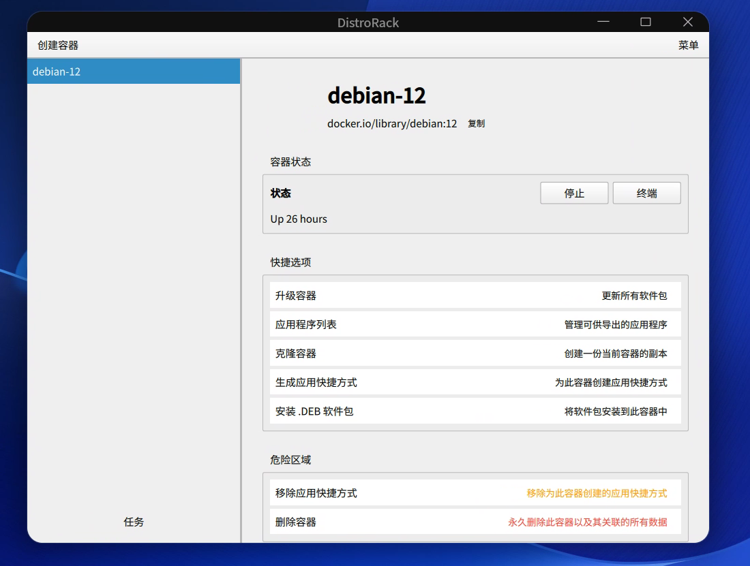Click the 危险区域 section label
The image size is (750, 566).
coord(290,460)
